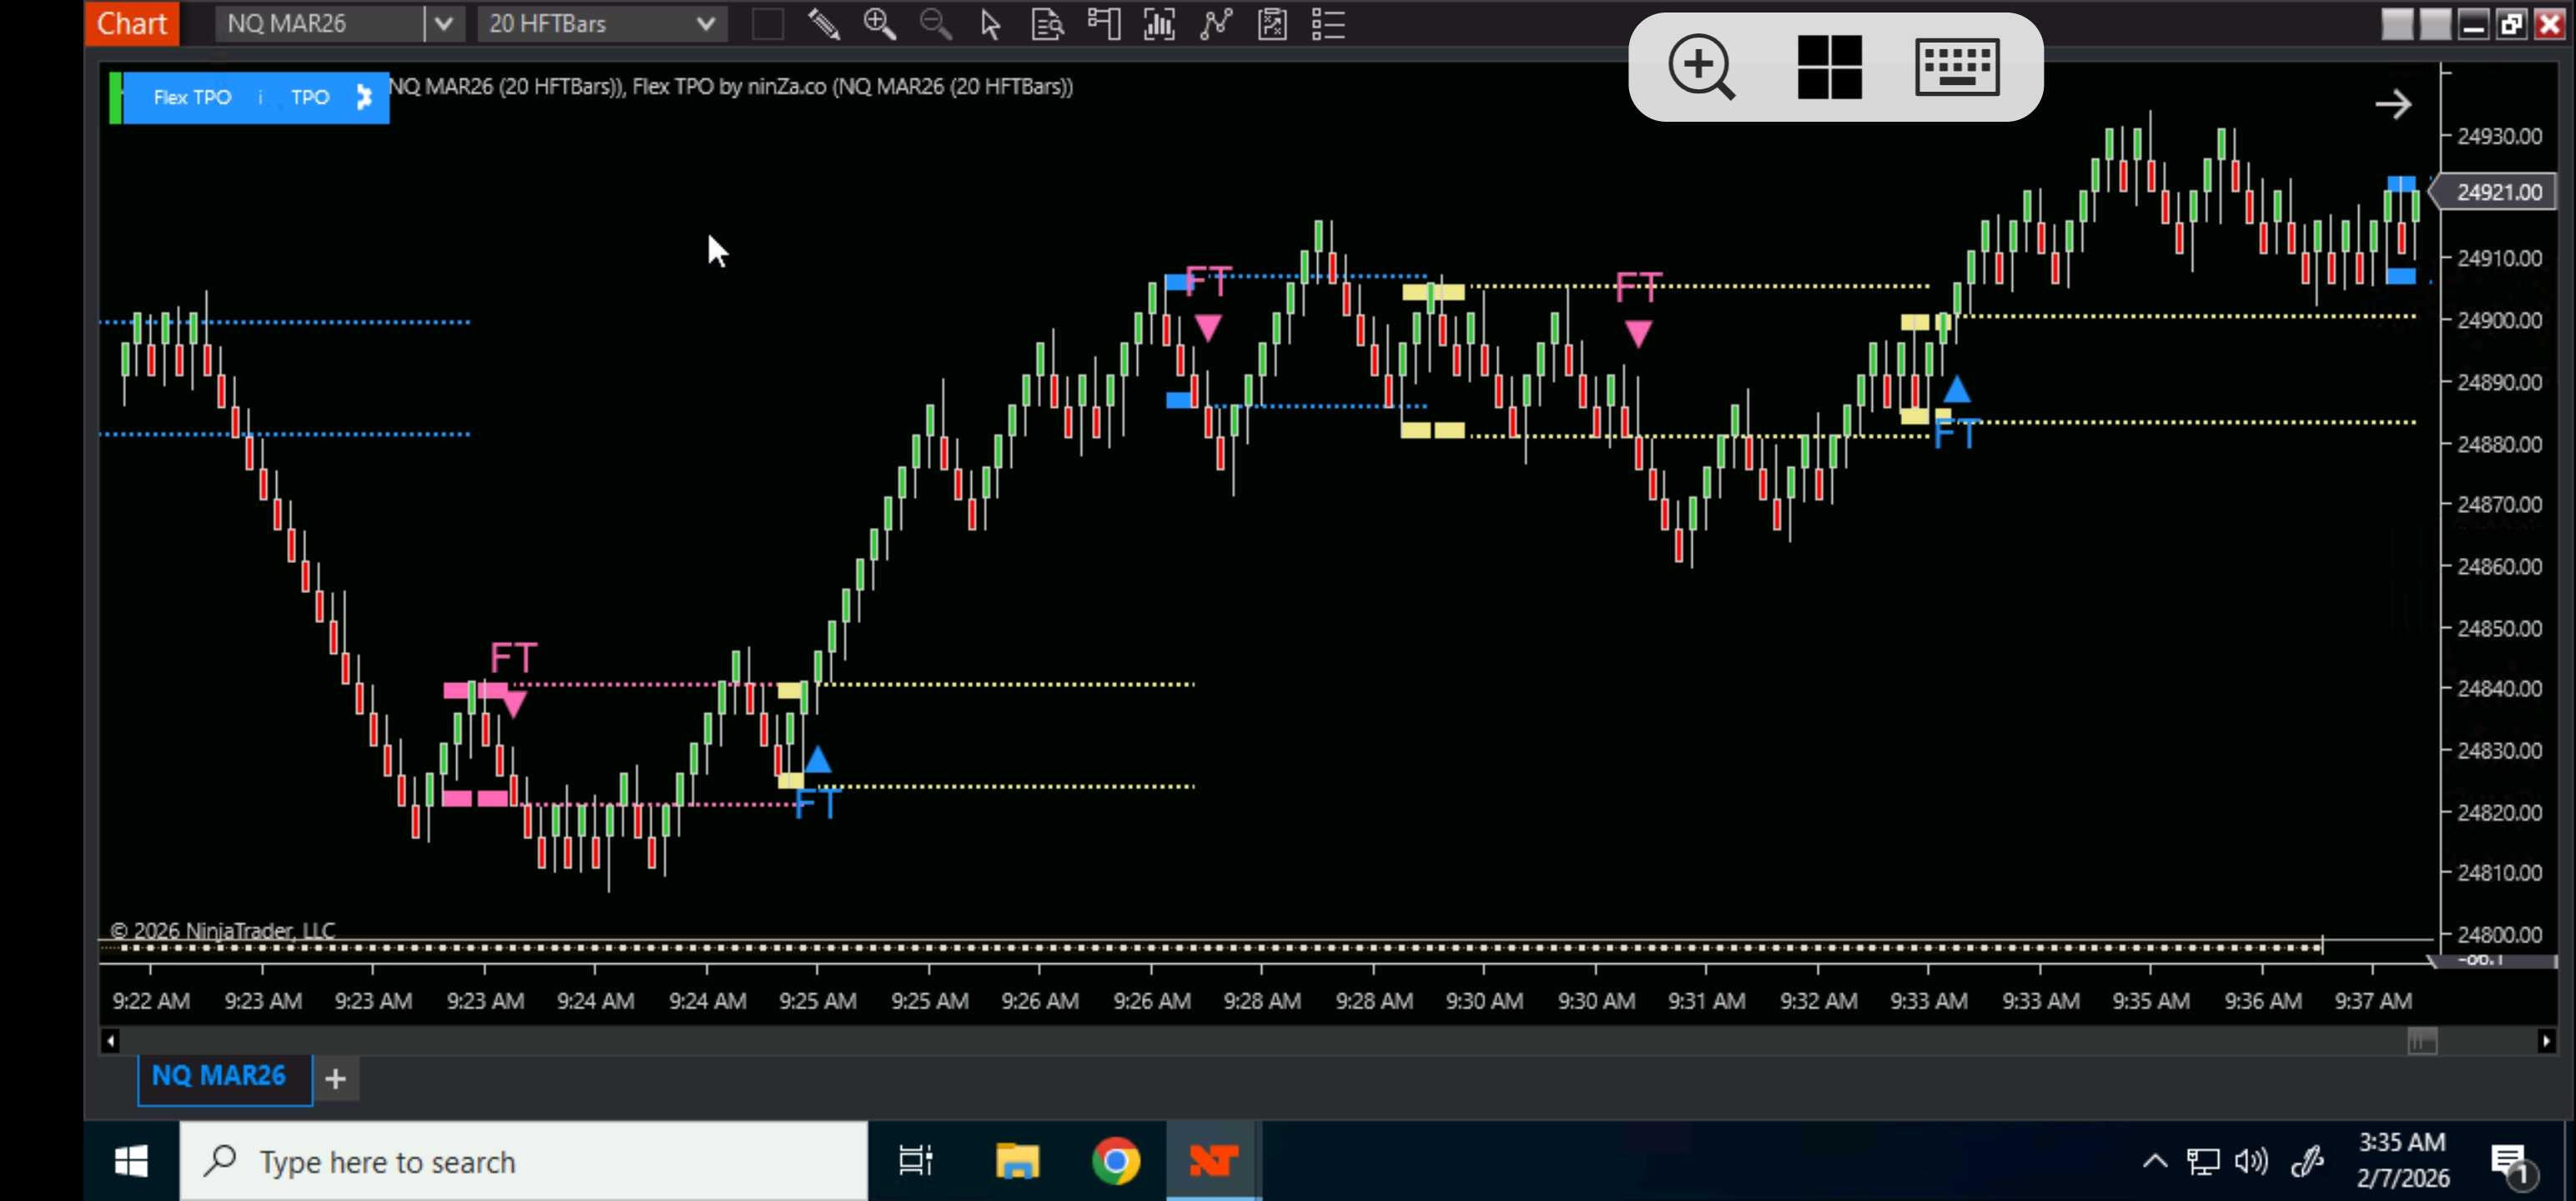Click the right arrow on chart

[2393, 104]
